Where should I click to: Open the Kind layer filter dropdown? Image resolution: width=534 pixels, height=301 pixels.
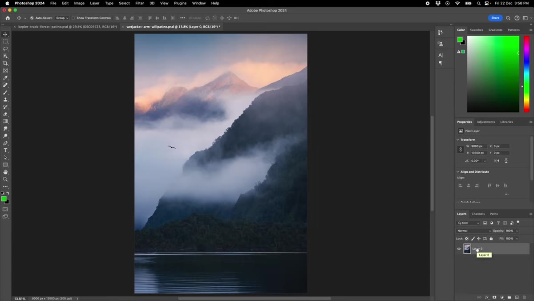pos(469,223)
